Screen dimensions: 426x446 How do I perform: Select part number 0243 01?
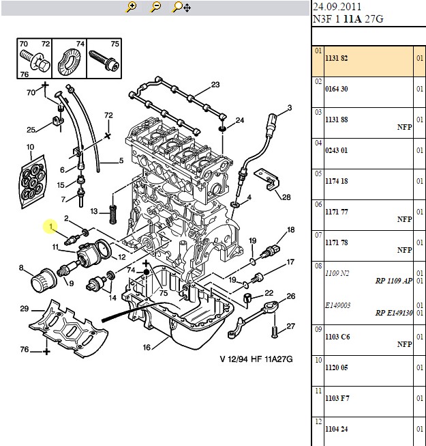(336, 150)
